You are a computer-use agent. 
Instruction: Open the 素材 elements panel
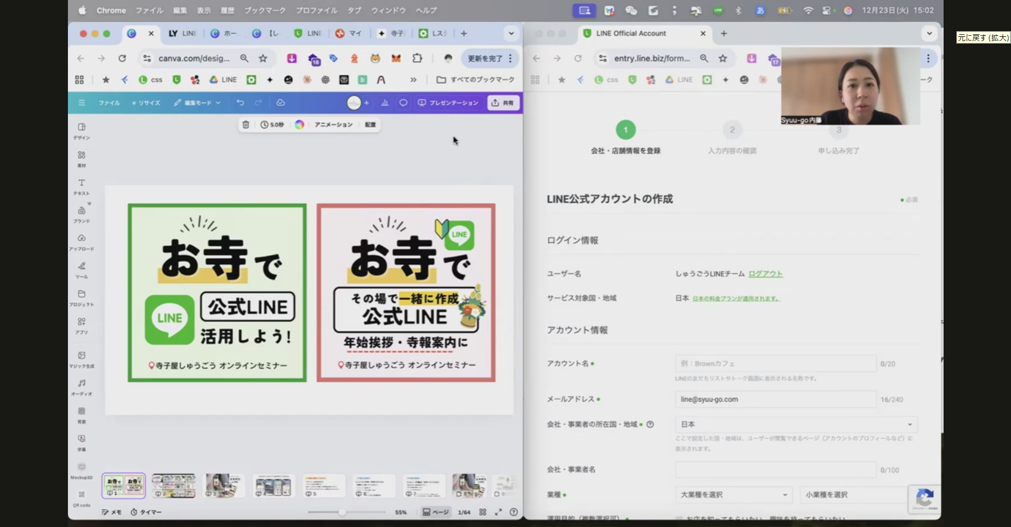82,158
